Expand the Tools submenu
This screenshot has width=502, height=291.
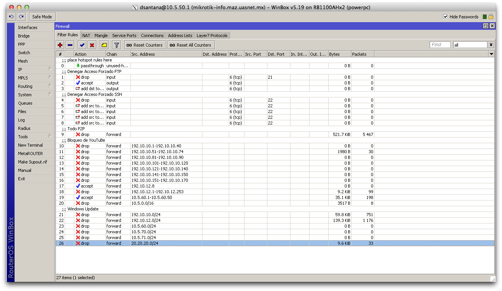pos(50,136)
